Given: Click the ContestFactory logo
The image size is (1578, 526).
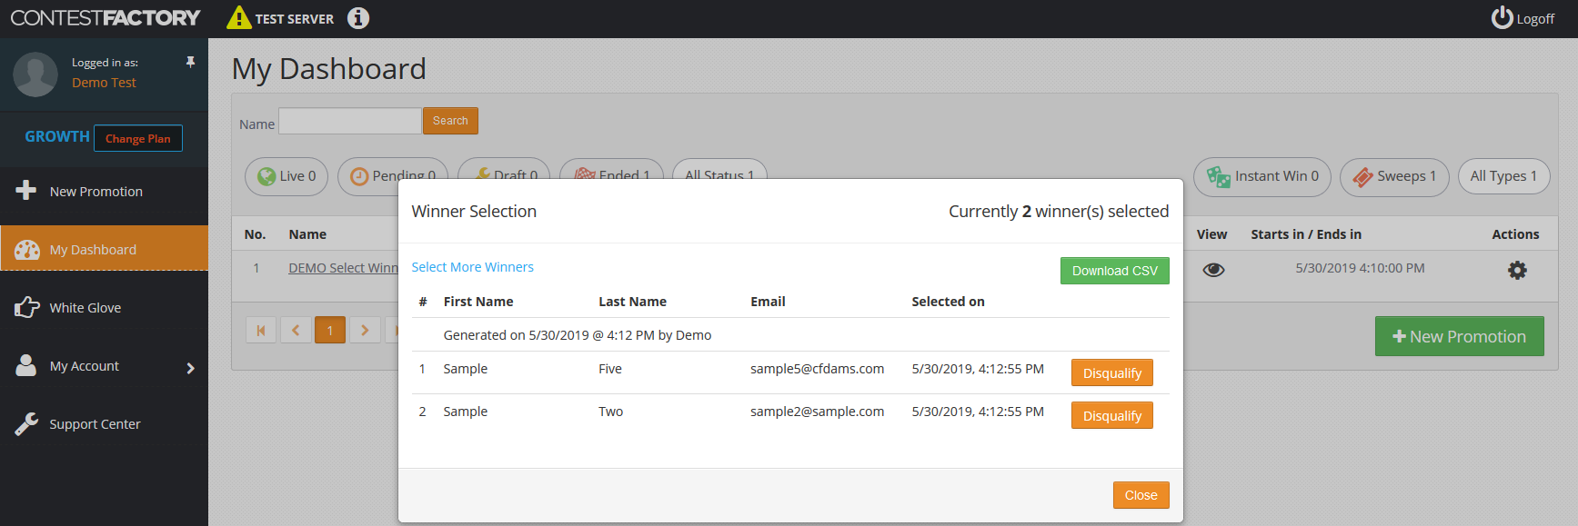Looking at the screenshot, I should pyautogui.click(x=106, y=18).
